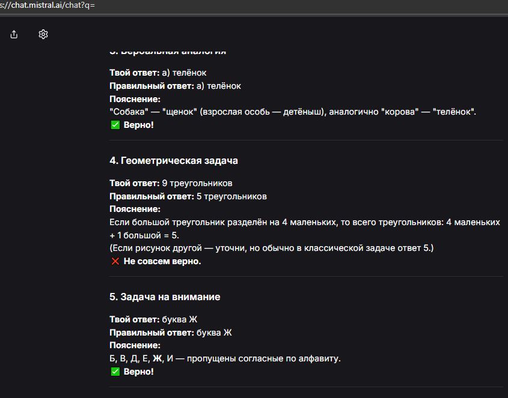
Task: Click the 'Твой ответ: буква Ж' line
Action: click(x=153, y=319)
